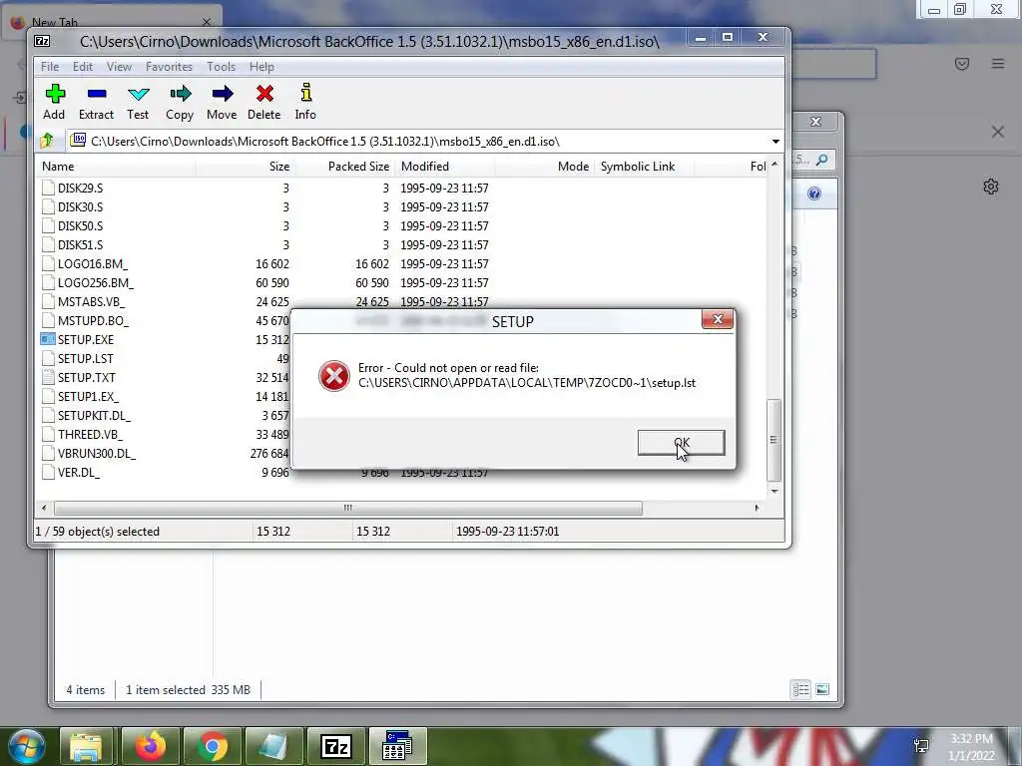Select the DISK51.S file row
1022x766 pixels.
pyautogui.click(x=80, y=244)
